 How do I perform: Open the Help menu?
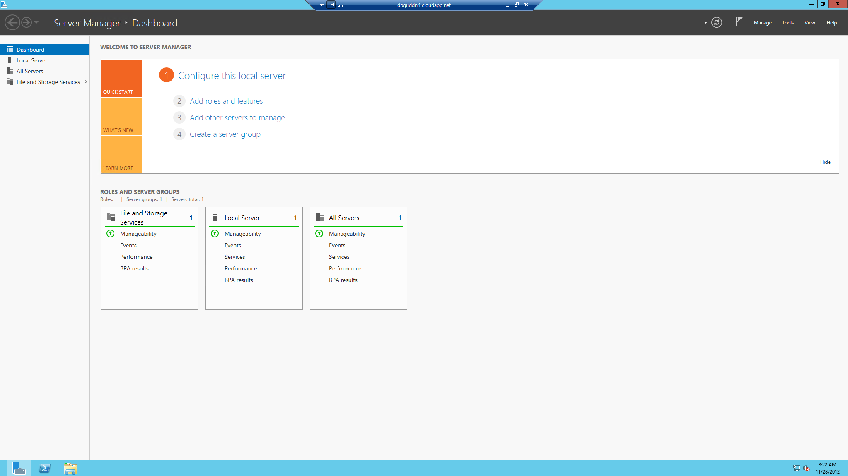tap(831, 23)
